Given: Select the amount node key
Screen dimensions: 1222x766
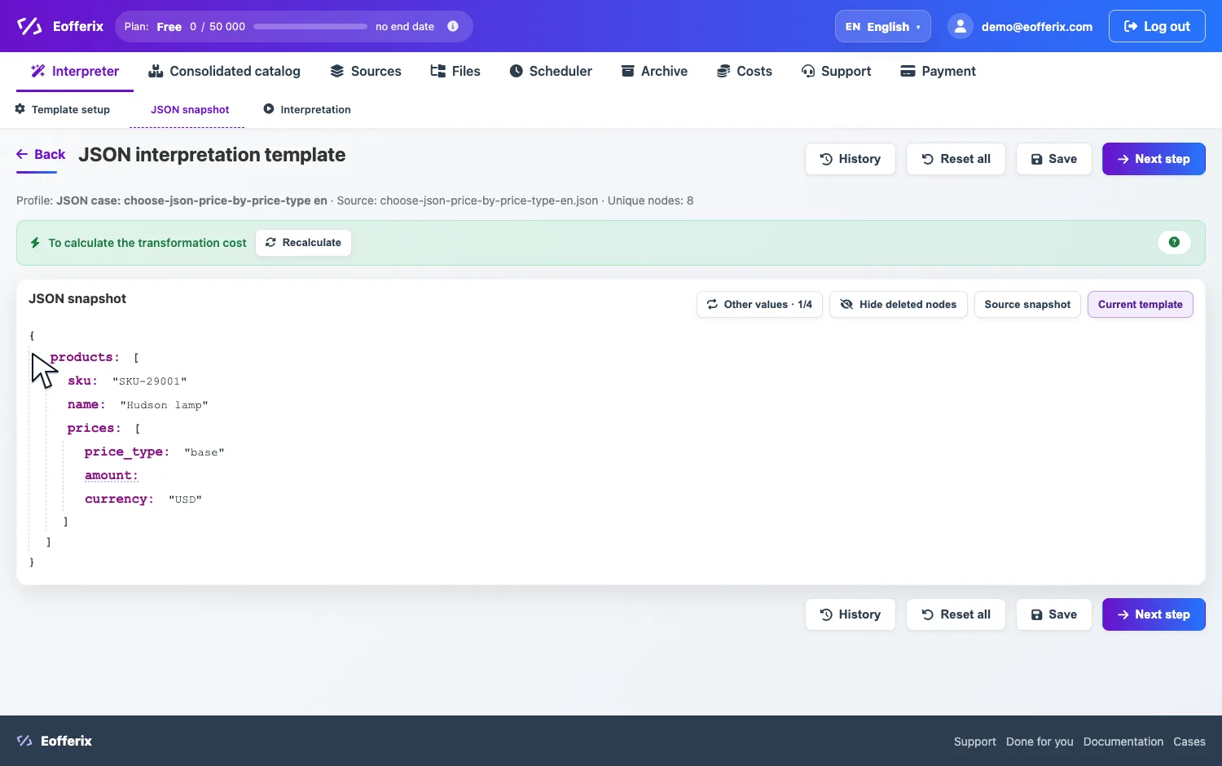Looking at the screenshot, I should tap(112, 476).
